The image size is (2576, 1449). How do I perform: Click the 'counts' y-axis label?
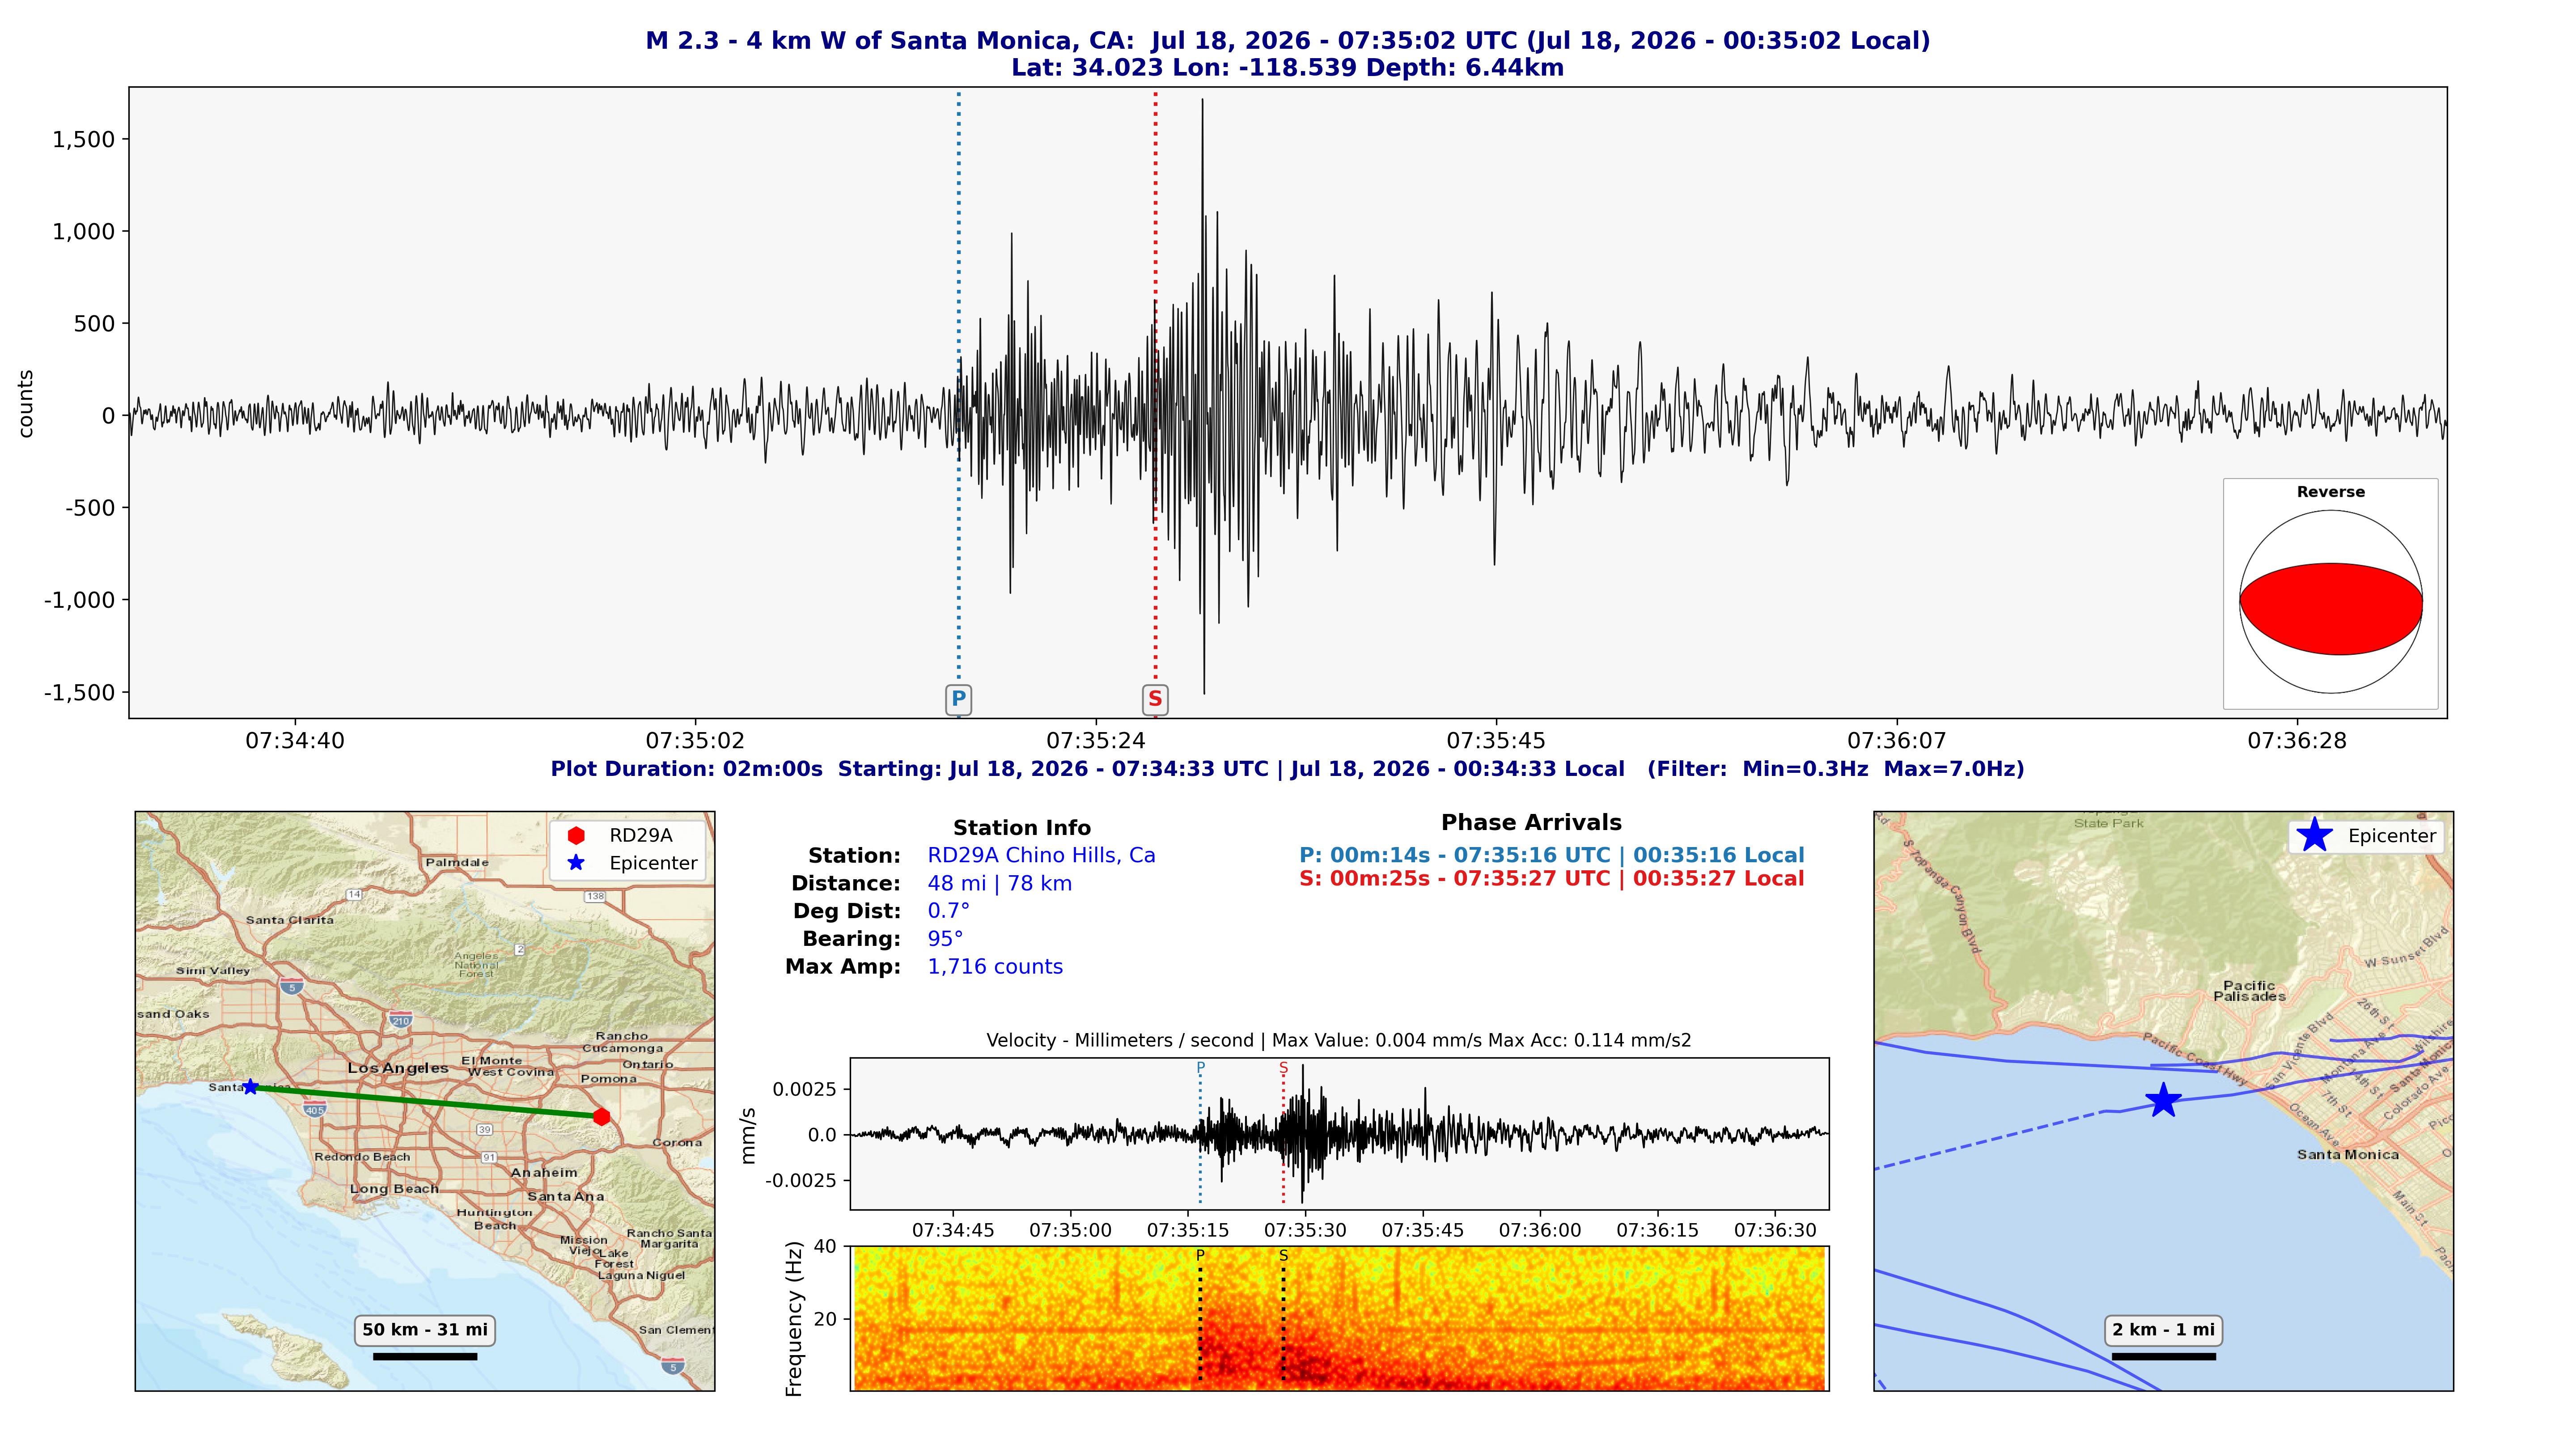click(x=26, y=404)
